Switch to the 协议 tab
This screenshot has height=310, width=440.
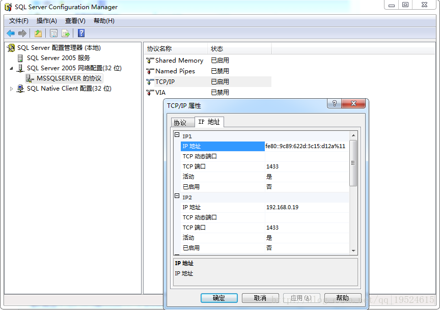182,123
